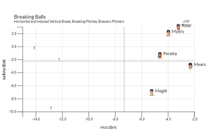Image resolution: width=217 pixels, height=135 pixels.
Task: Click faded headshot near -14.0 horizontal break
Action: (x=34, y=48)
